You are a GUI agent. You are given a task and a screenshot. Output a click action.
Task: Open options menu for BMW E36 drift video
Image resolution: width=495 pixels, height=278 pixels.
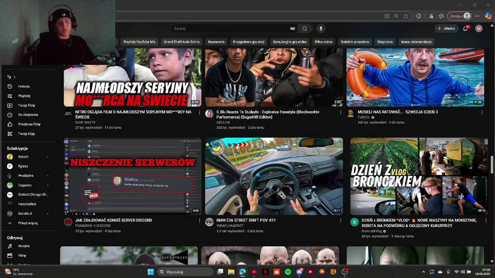tap(341, 220)
